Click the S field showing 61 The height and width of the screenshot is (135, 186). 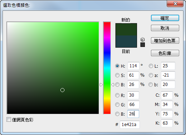[x=133, y=75]
